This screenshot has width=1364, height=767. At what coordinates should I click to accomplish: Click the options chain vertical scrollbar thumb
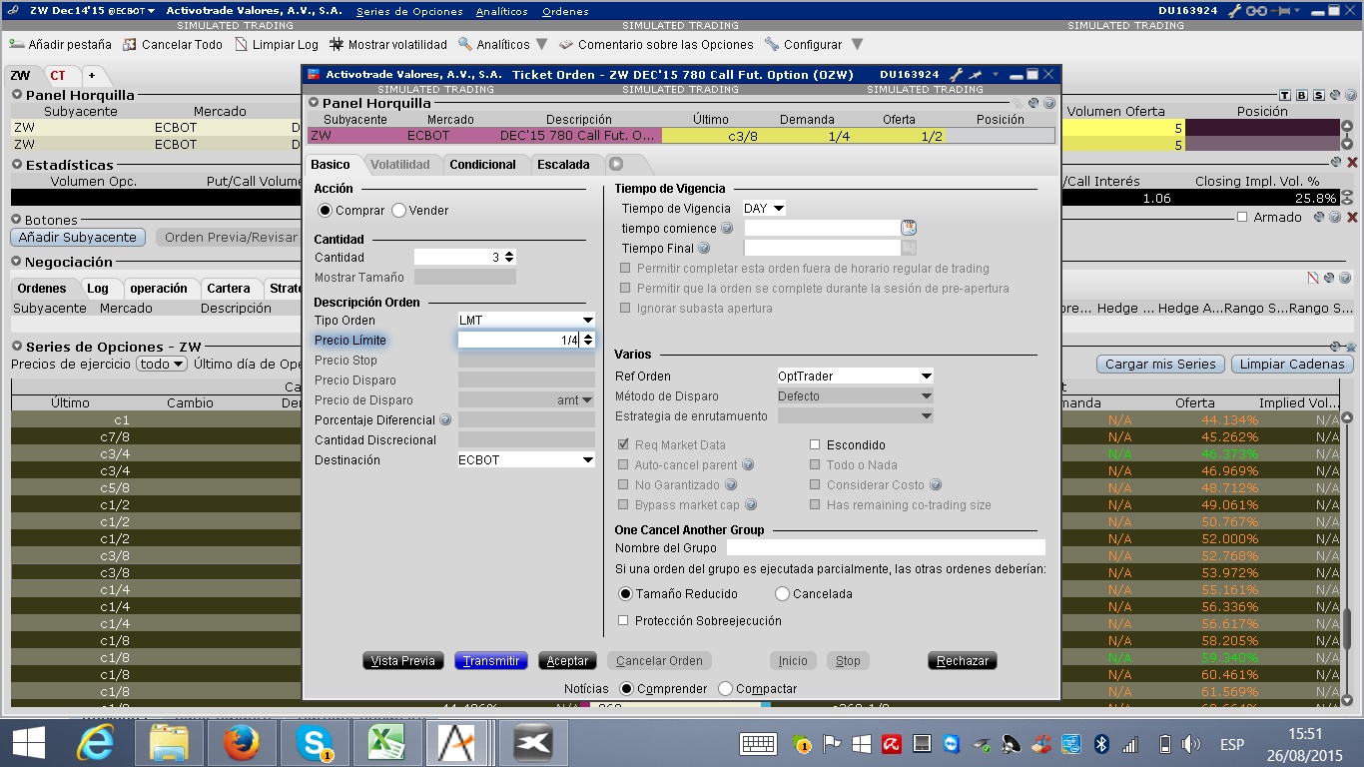click(x=1347, y=628)
